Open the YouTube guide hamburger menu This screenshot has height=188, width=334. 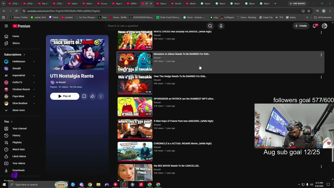(x=6, y=26)
